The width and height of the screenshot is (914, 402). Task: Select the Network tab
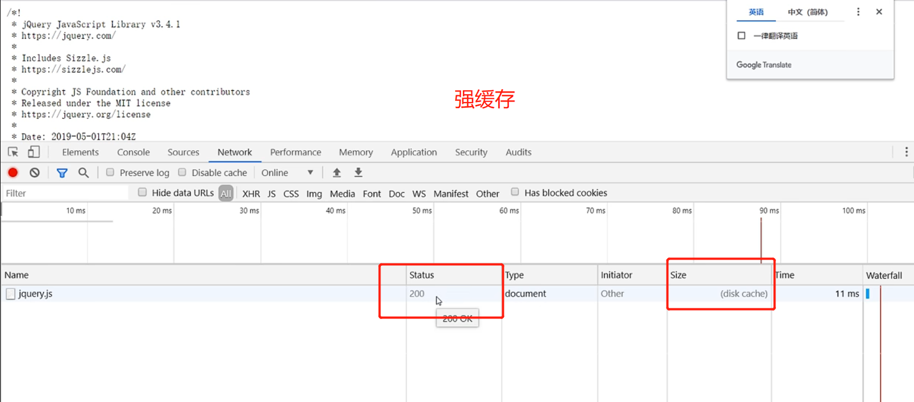tap(235, 152)
